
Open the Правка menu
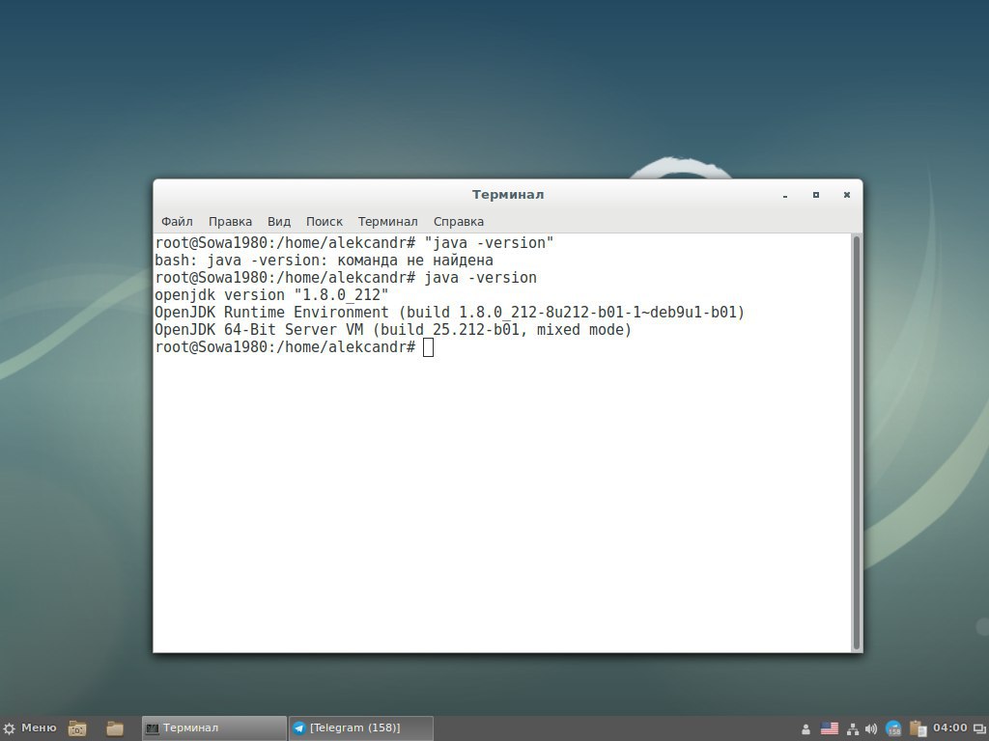(230, 222)
